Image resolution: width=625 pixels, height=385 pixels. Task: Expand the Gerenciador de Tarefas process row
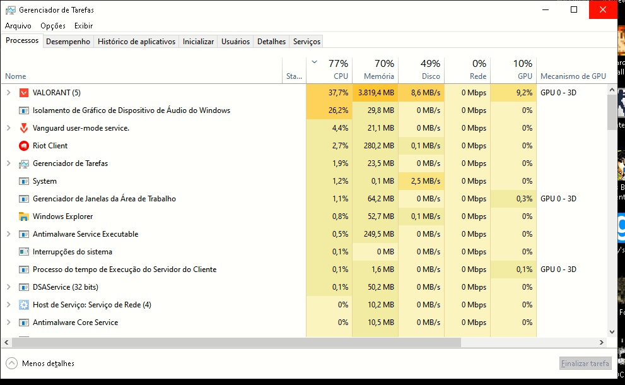(8, 163)
